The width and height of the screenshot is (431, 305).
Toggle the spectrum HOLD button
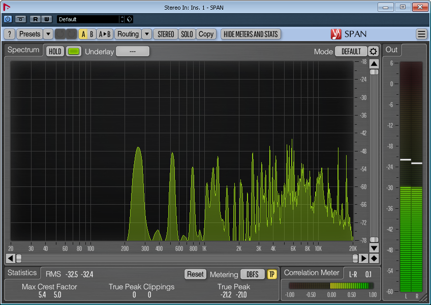[x=55, y=52]
